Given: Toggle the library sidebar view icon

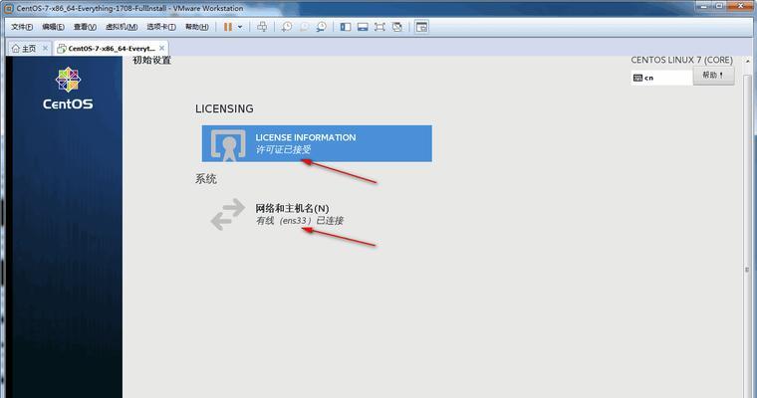Looking at the screenshot, I should click(346, 27).
